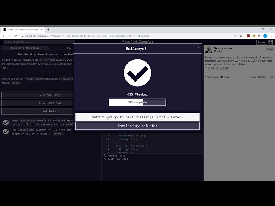
Task: Click the freeCodeCamp logo header
Action: click(x=137, y=42)
